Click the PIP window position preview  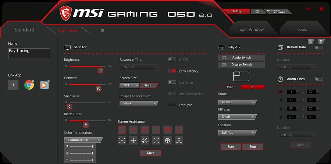[241, 77]
